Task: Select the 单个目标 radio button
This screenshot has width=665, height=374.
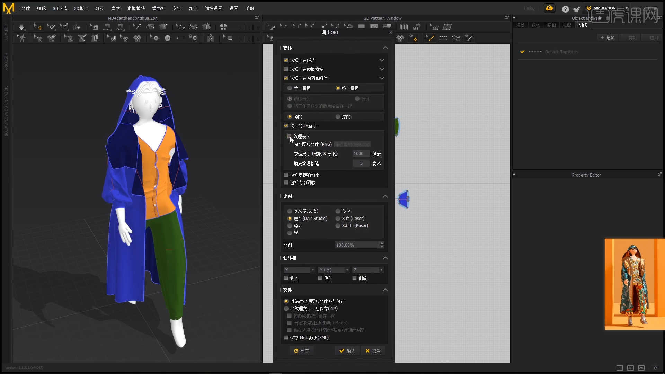Action: pyautogui.click(x=290, y=88)
